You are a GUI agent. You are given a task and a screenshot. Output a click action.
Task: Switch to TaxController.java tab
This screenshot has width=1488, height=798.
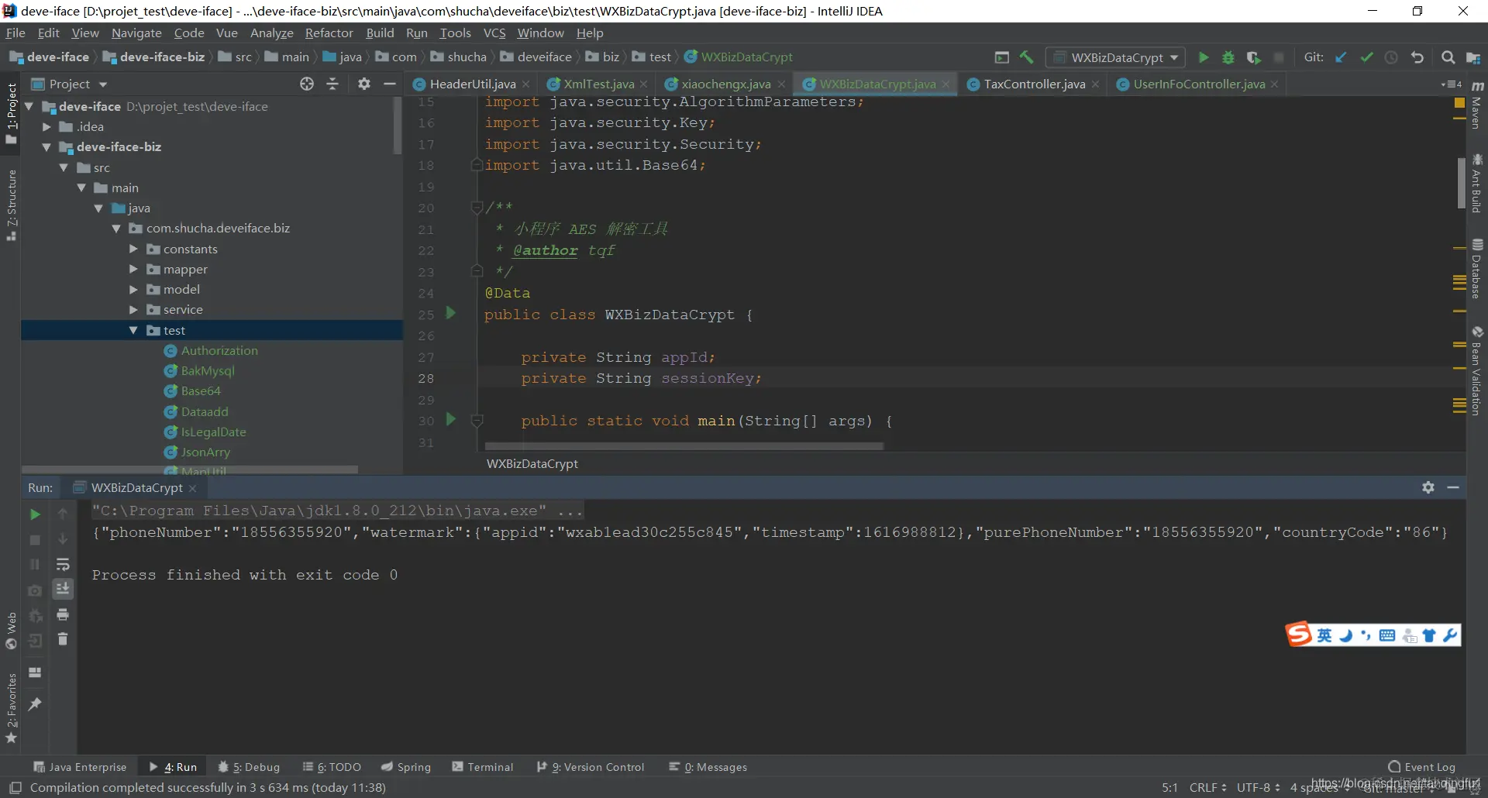[x=1034, y=84]
